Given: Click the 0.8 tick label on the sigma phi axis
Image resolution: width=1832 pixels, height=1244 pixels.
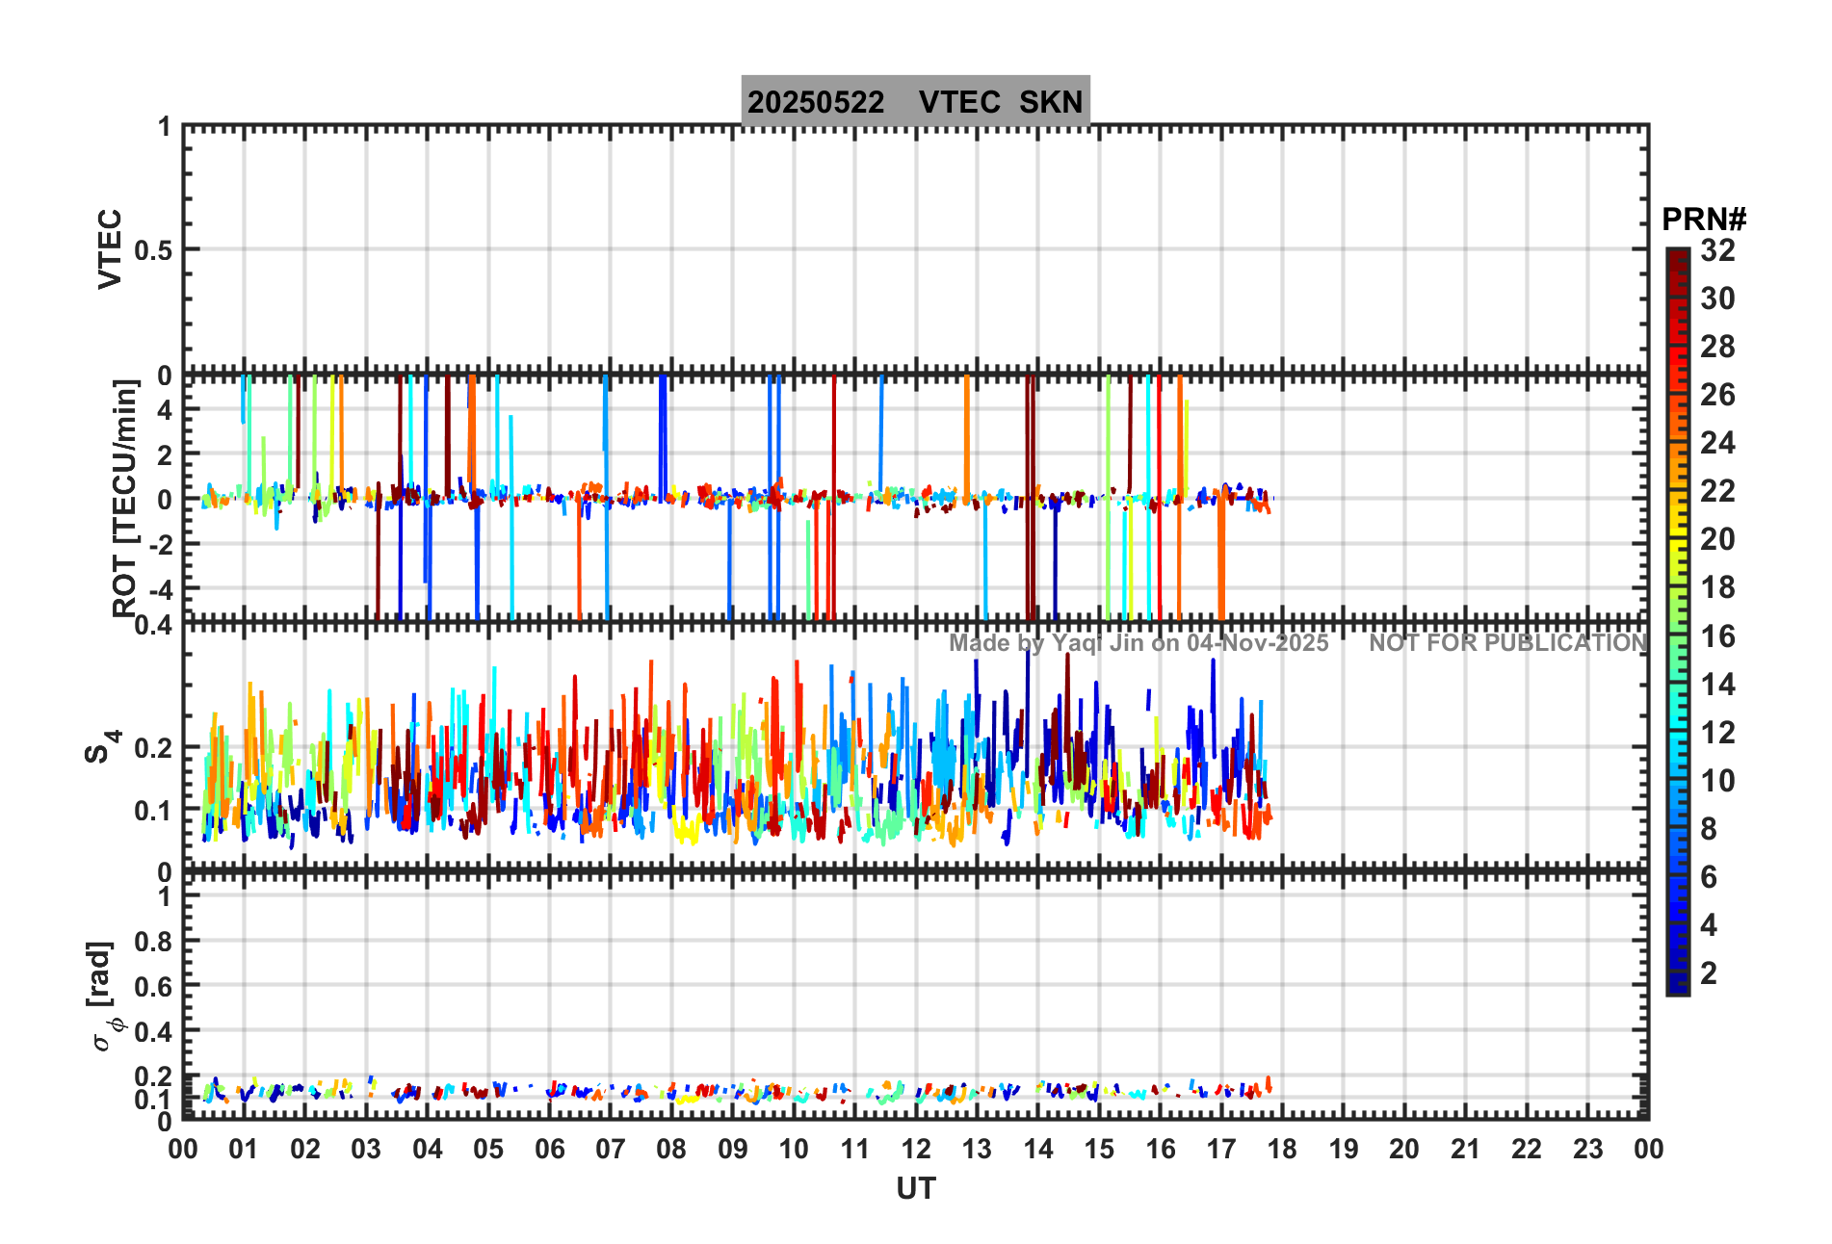Looking at the screenshot, I should 153,942.
